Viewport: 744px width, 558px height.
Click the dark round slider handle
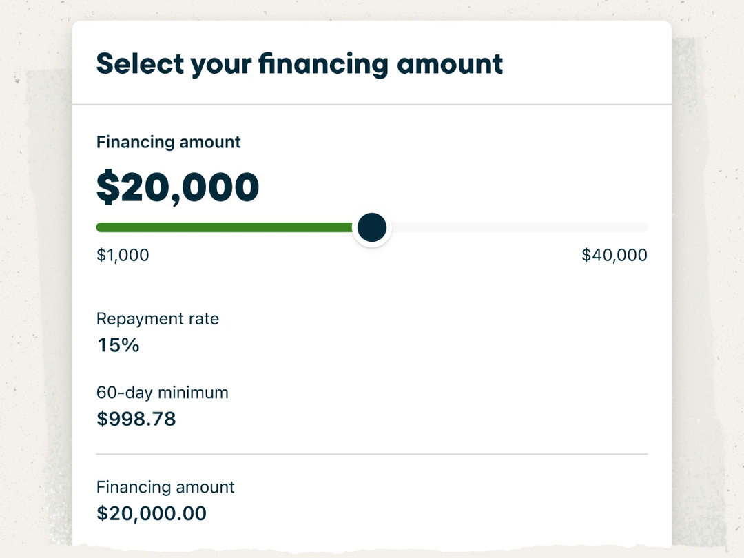(x=372, y=227)
